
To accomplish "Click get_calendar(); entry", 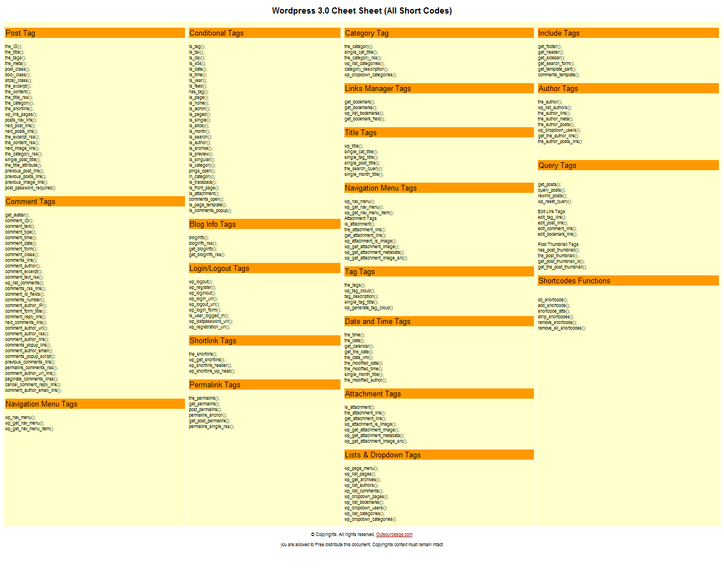I will pyautogui.click(x=359, y=346).
